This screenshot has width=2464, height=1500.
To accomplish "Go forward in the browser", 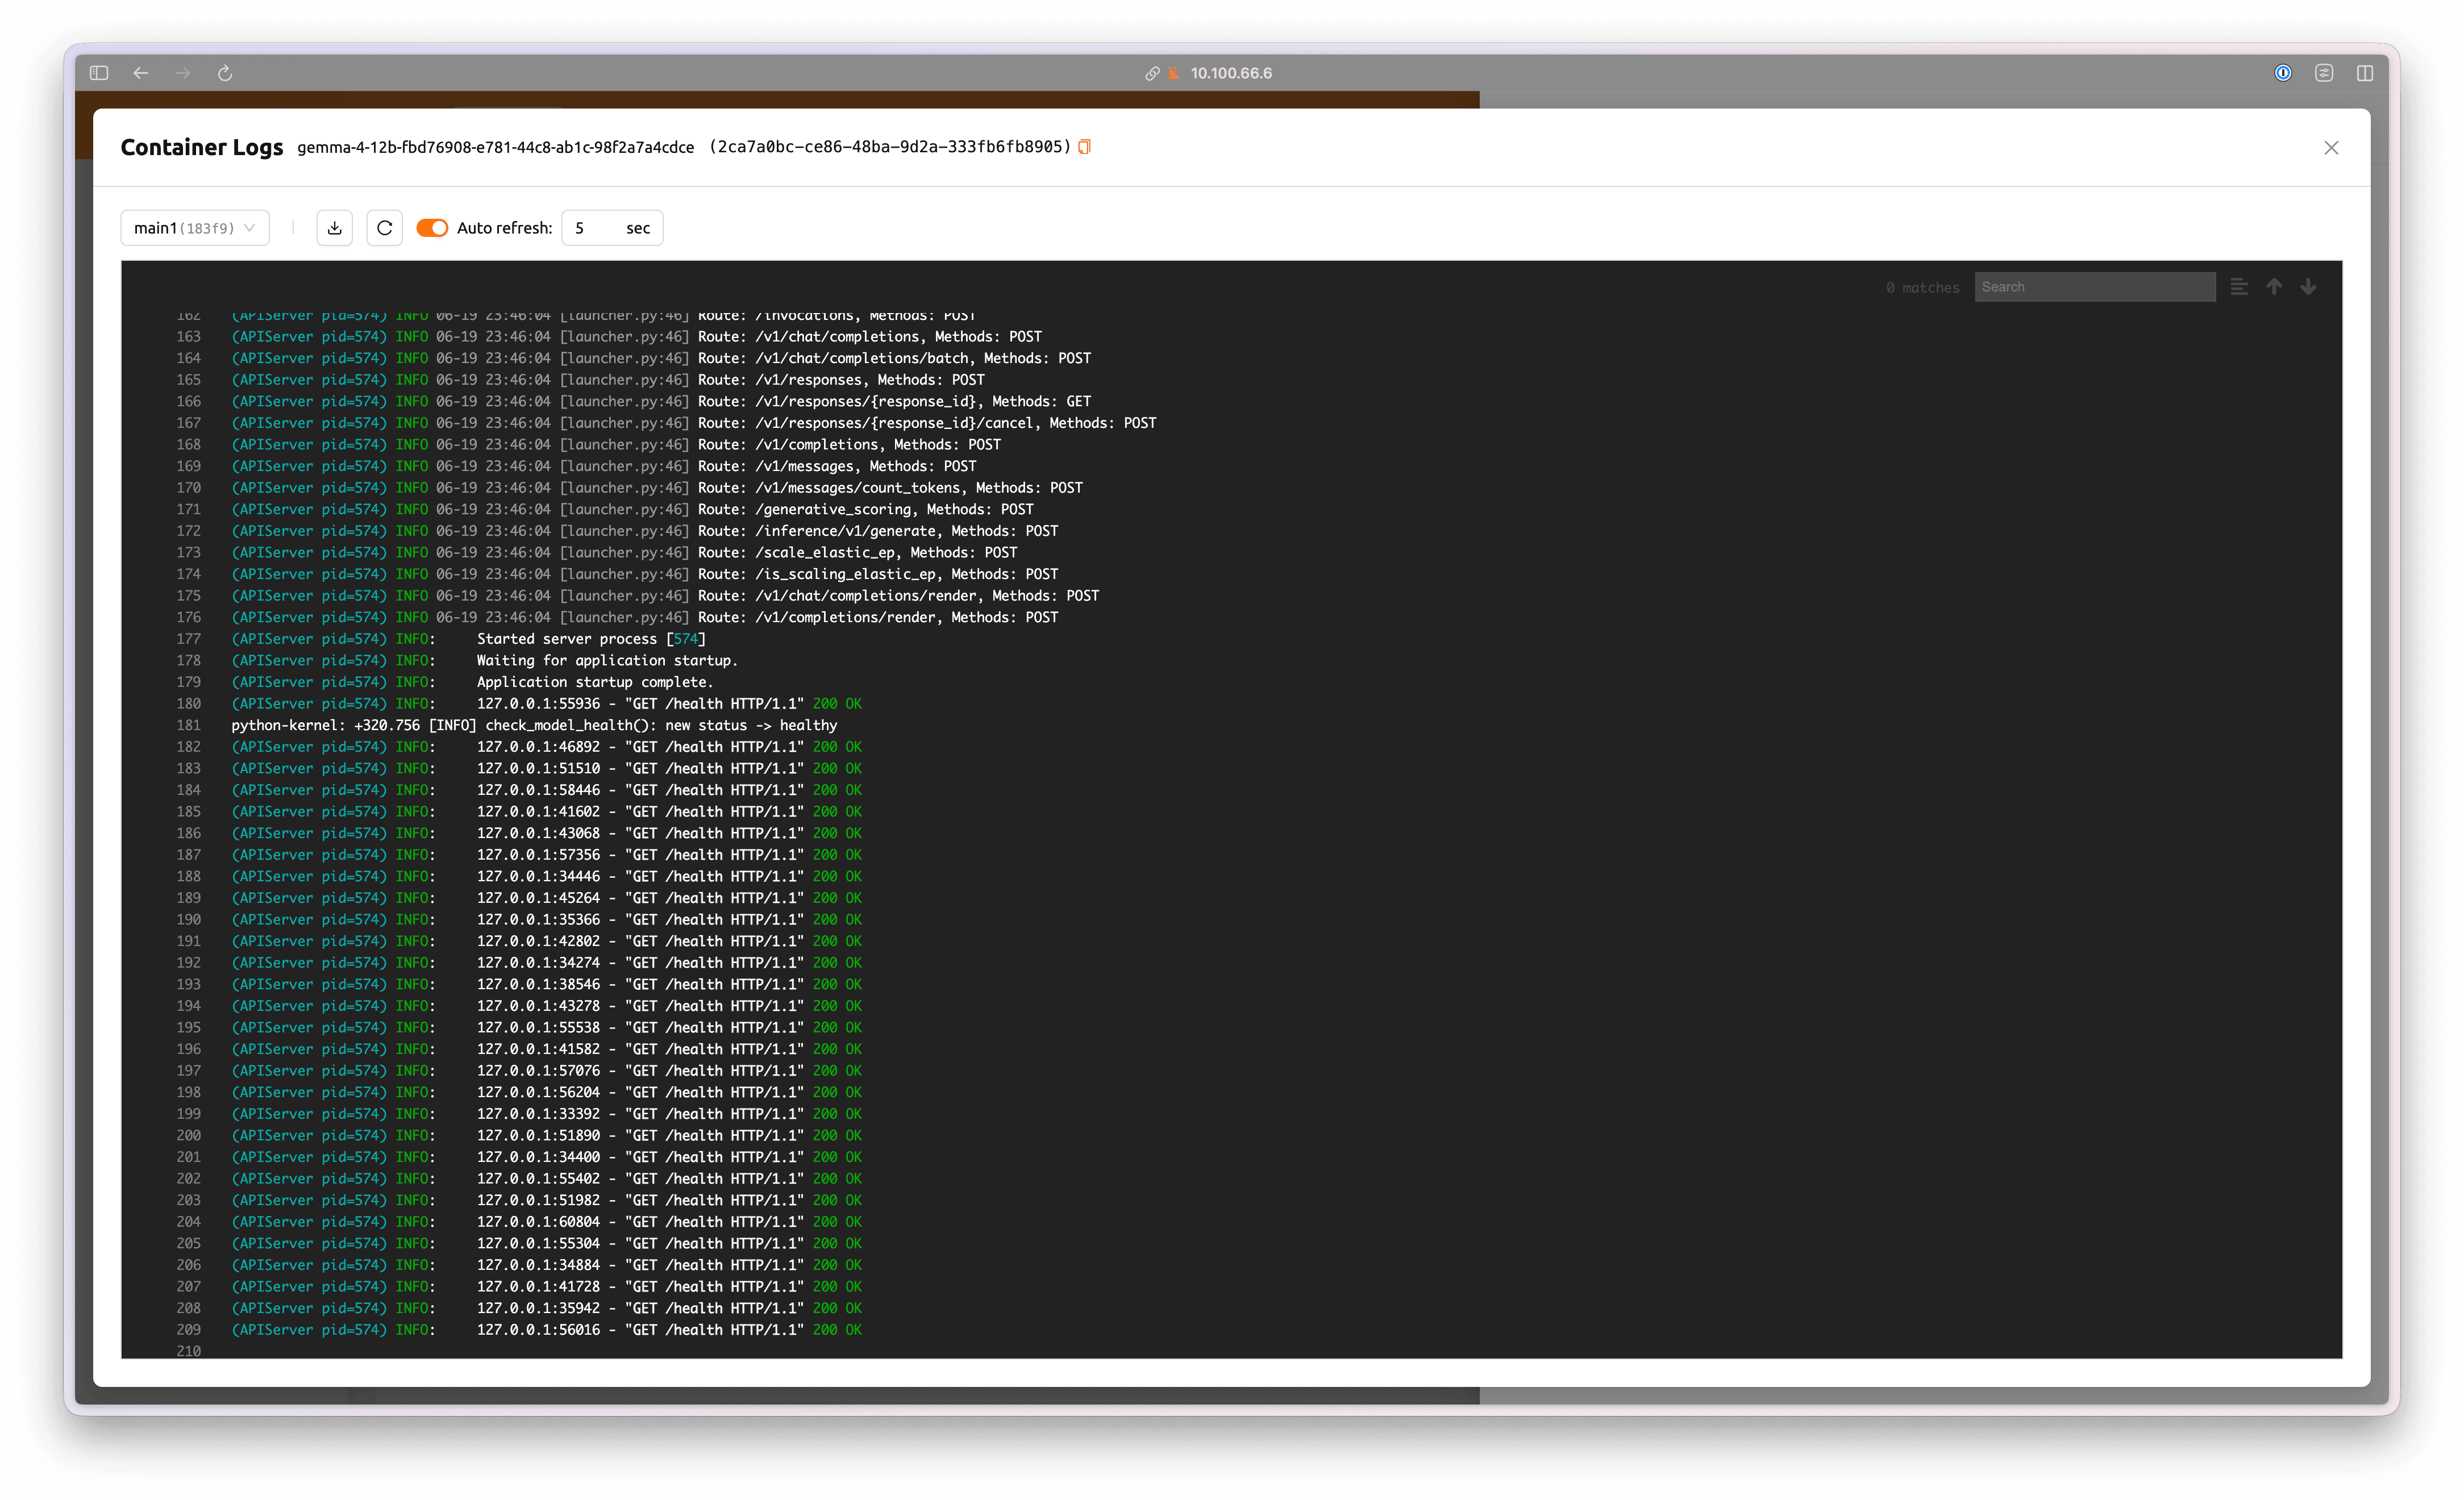I will [x=183, y=73].
